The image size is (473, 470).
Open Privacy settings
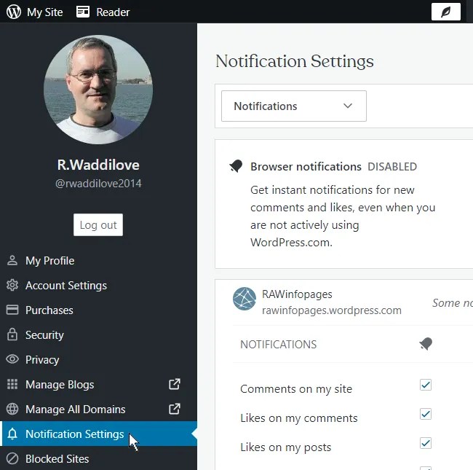pos(42,360)
